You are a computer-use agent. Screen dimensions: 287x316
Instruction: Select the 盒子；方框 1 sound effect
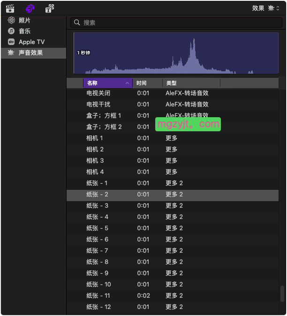point(173,116)
